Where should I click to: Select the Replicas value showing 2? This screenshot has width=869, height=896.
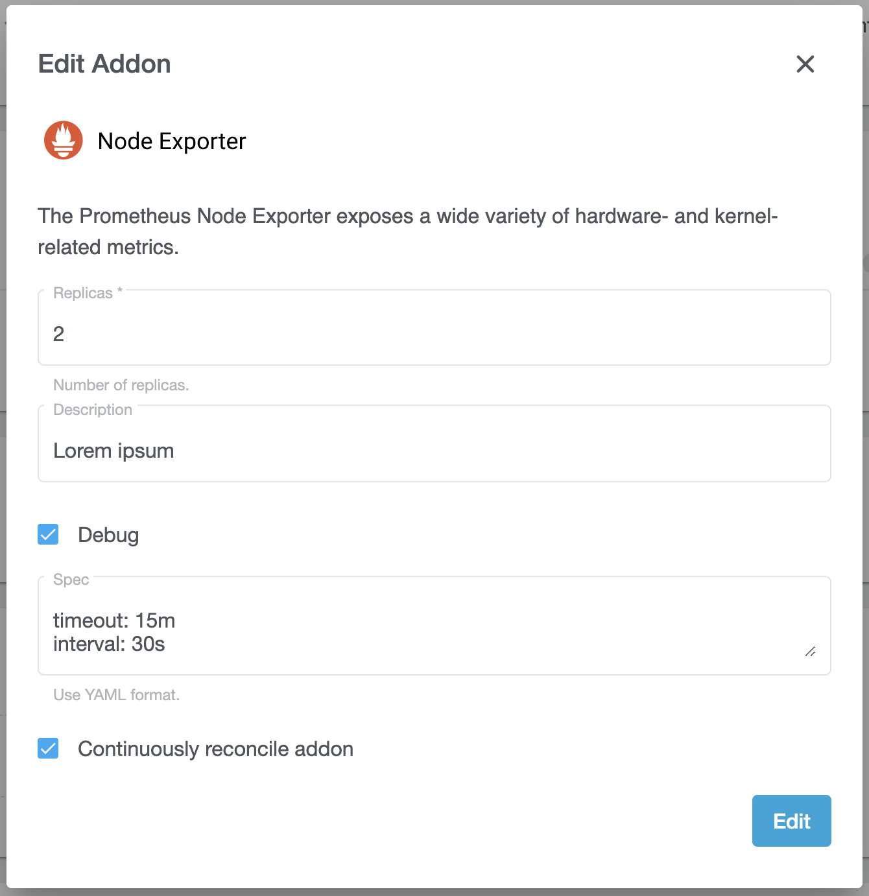58,333
